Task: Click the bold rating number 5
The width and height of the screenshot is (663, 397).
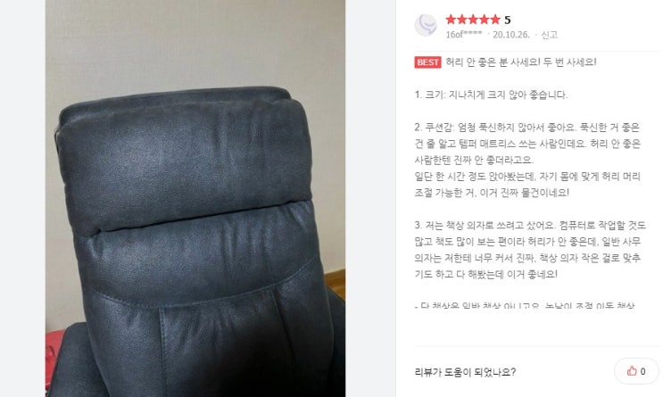Action: click(508, 20)
